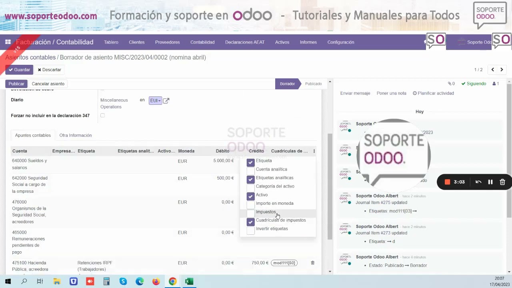This screenshot has width=512, height=288.
Task: Enable the Categoría del activo column
Action: 250,188
